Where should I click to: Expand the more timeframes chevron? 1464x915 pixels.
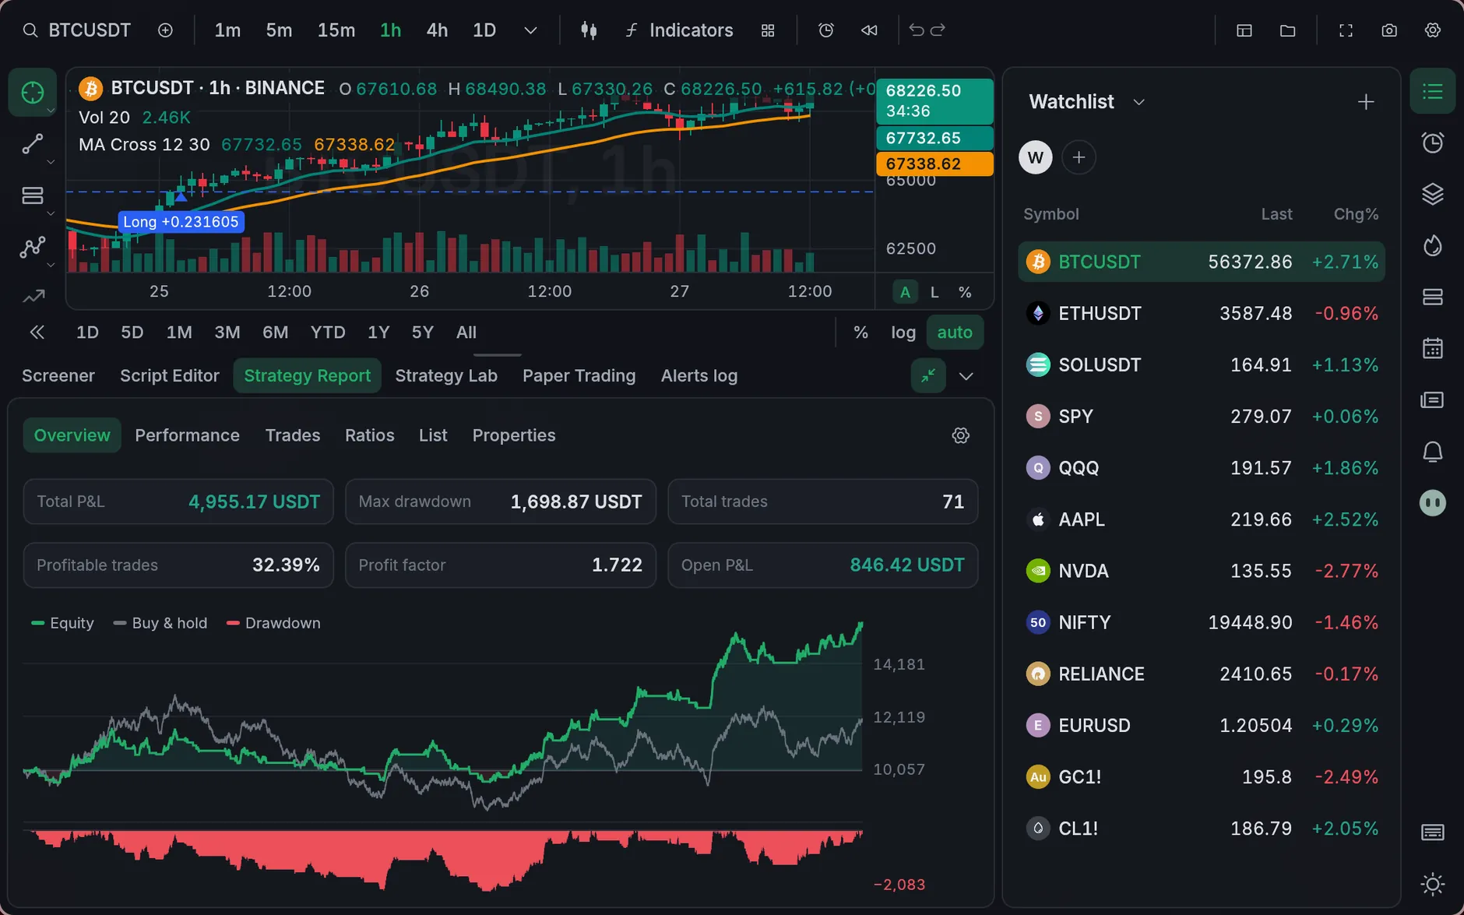pyautogui.click(x=530, y=30)
